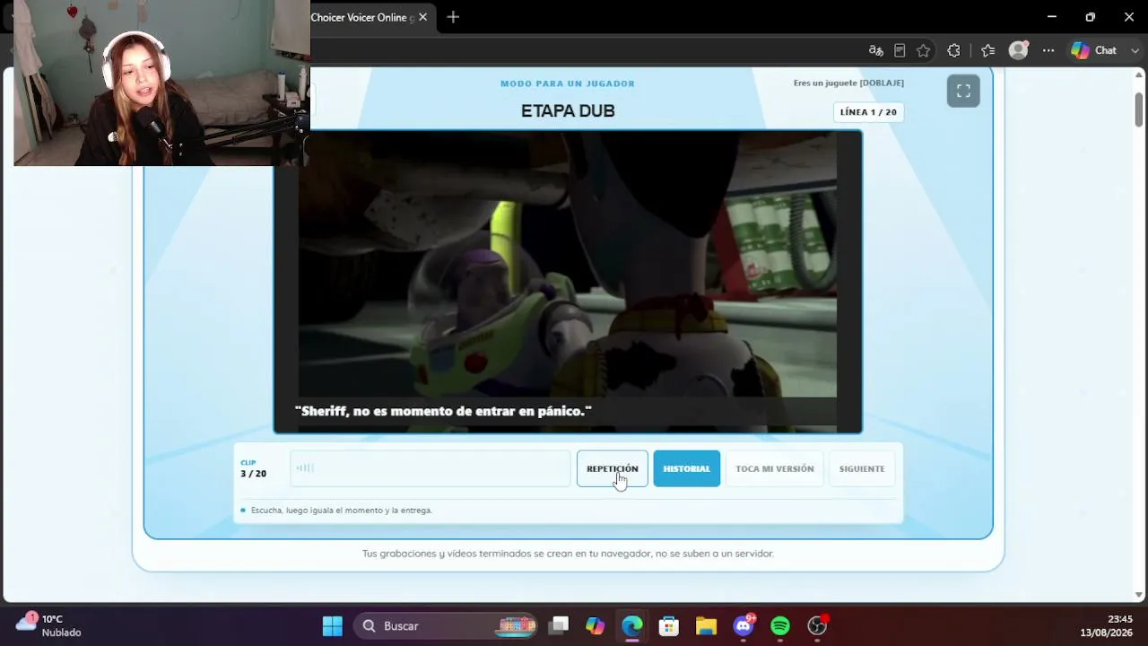Screen dimensions: 1148x646
Task: Open Copilot from the taskbar
Action: [x=596, y=626]
